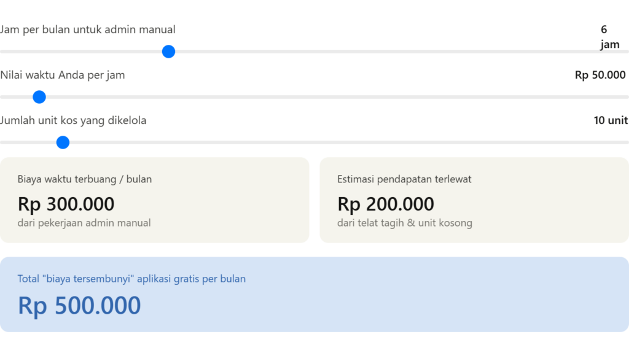The image size is (629, 353).
Task: Click the Rp 500.000 total amount
Action: click(79, 306)
